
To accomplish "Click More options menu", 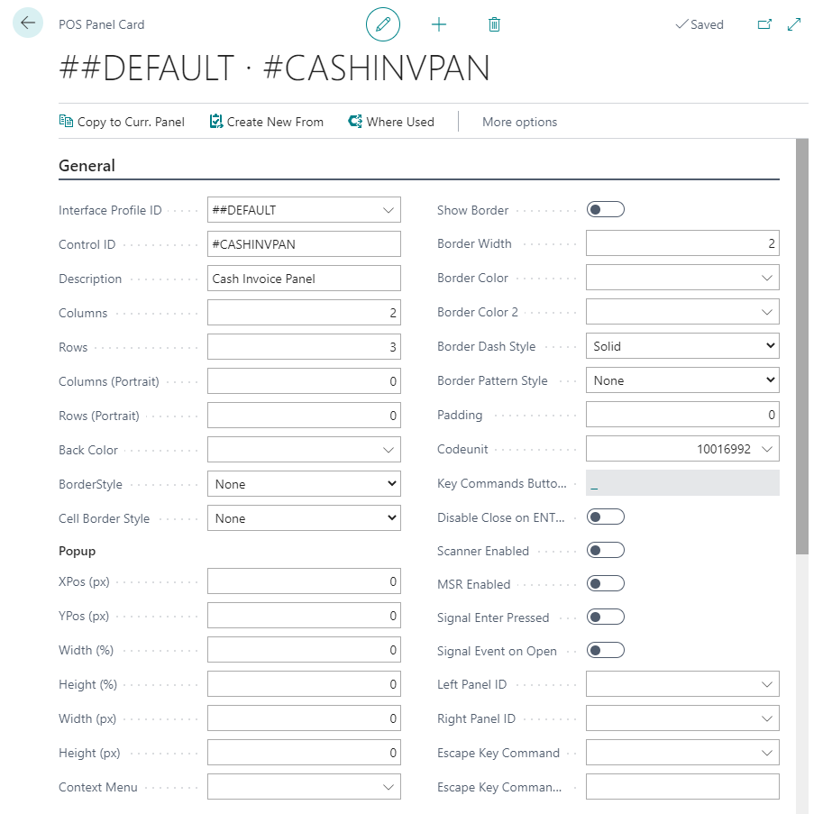I will (x=519, y=122).
